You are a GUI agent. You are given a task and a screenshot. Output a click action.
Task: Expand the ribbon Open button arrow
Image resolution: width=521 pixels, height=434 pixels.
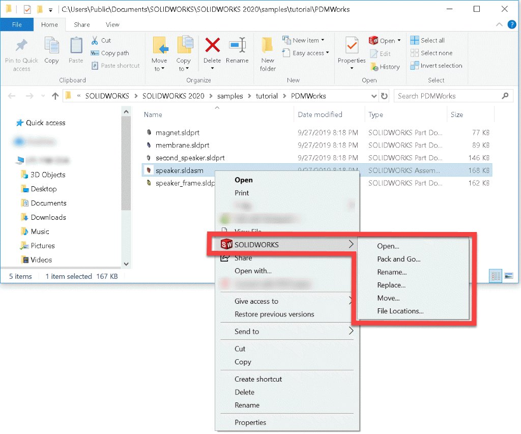[x=399, y=41]
